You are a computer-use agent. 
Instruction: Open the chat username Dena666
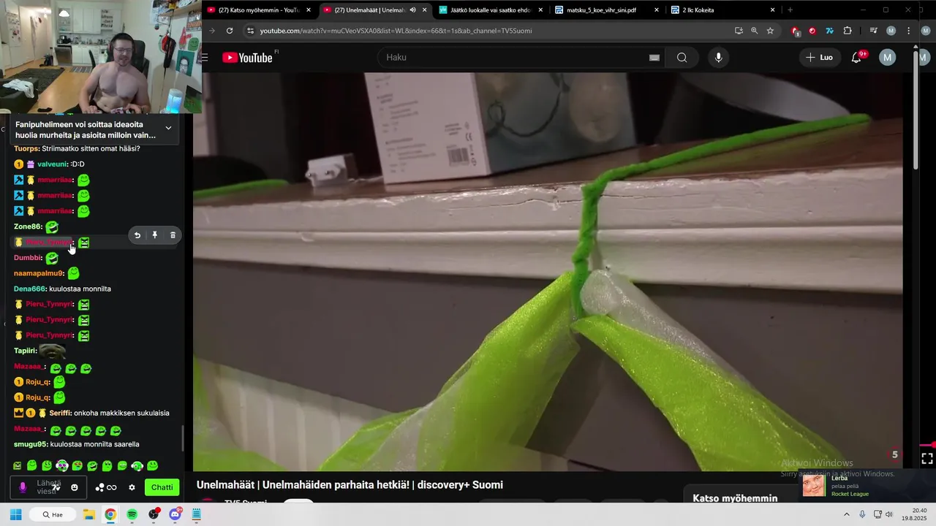pos(30,289)
